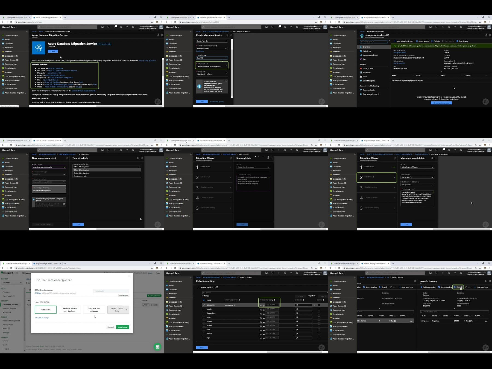Viewport: 492px width, 369px height.
Task: Open the quick start template external link icon
Action: tap(226, 81)
